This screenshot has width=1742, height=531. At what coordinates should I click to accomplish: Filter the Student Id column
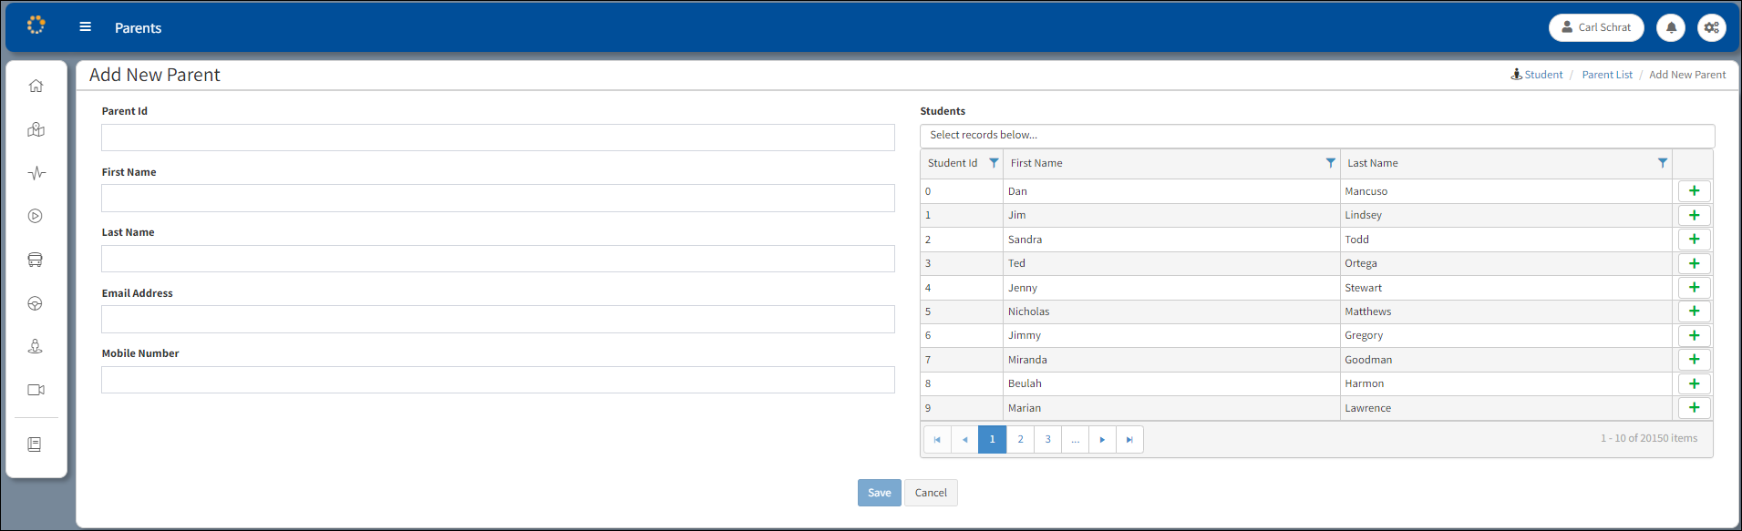994,163
